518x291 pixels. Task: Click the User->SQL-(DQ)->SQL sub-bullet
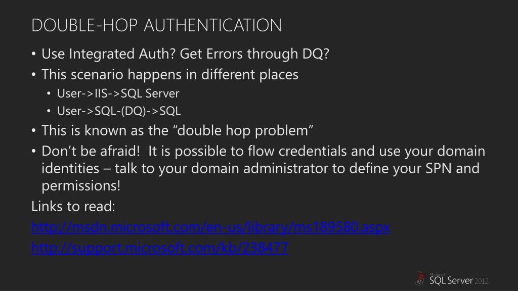118,111
